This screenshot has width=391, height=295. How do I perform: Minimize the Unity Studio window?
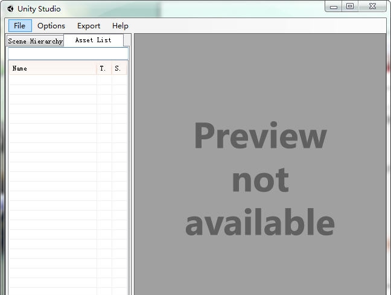coord(334,7)
